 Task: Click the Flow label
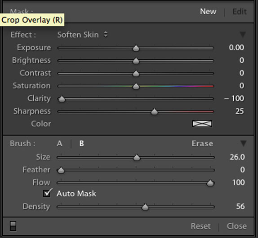41,182
